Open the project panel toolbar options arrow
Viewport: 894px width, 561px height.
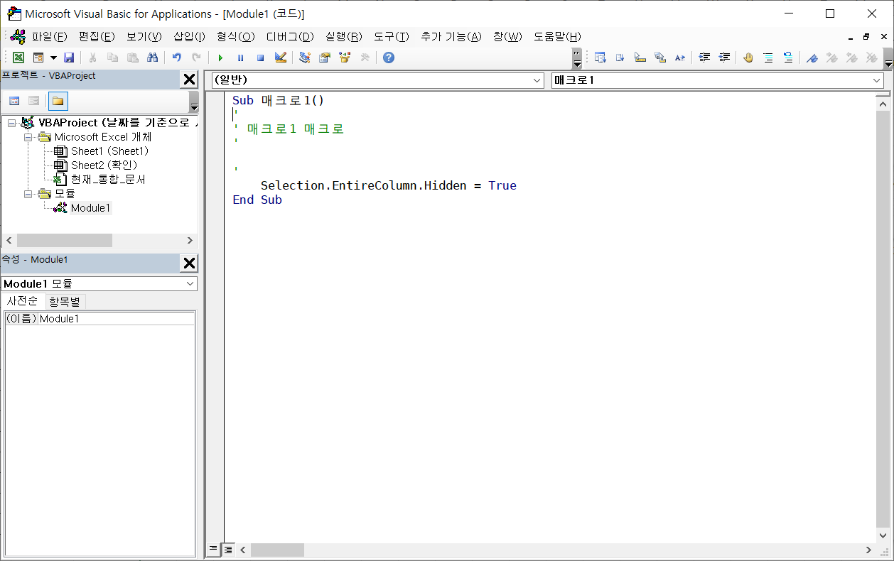click(194, 102)
